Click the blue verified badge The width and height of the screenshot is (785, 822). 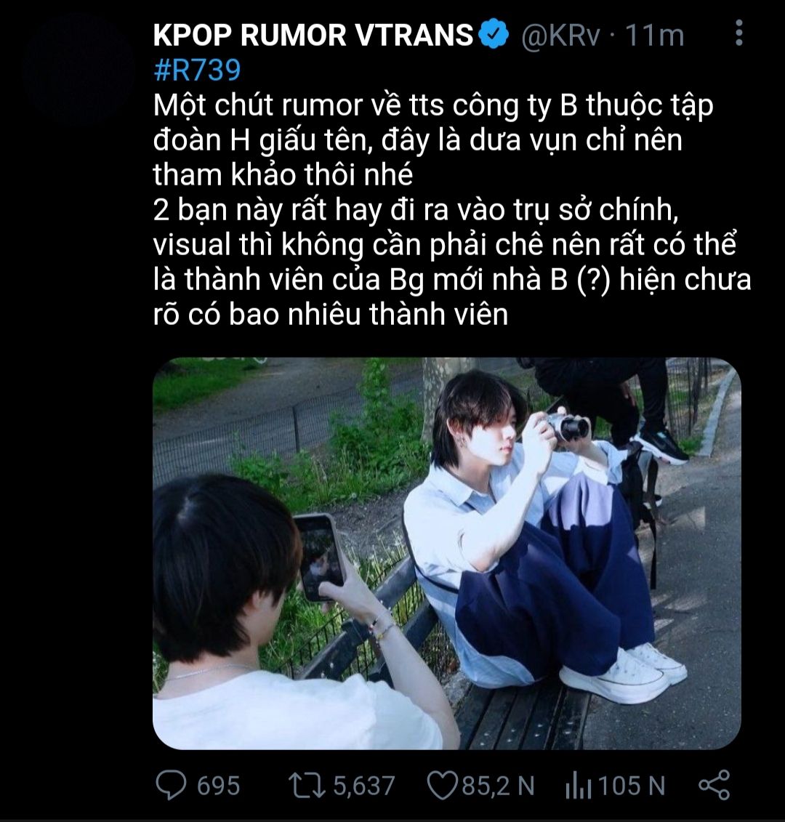tap(492, 34)
